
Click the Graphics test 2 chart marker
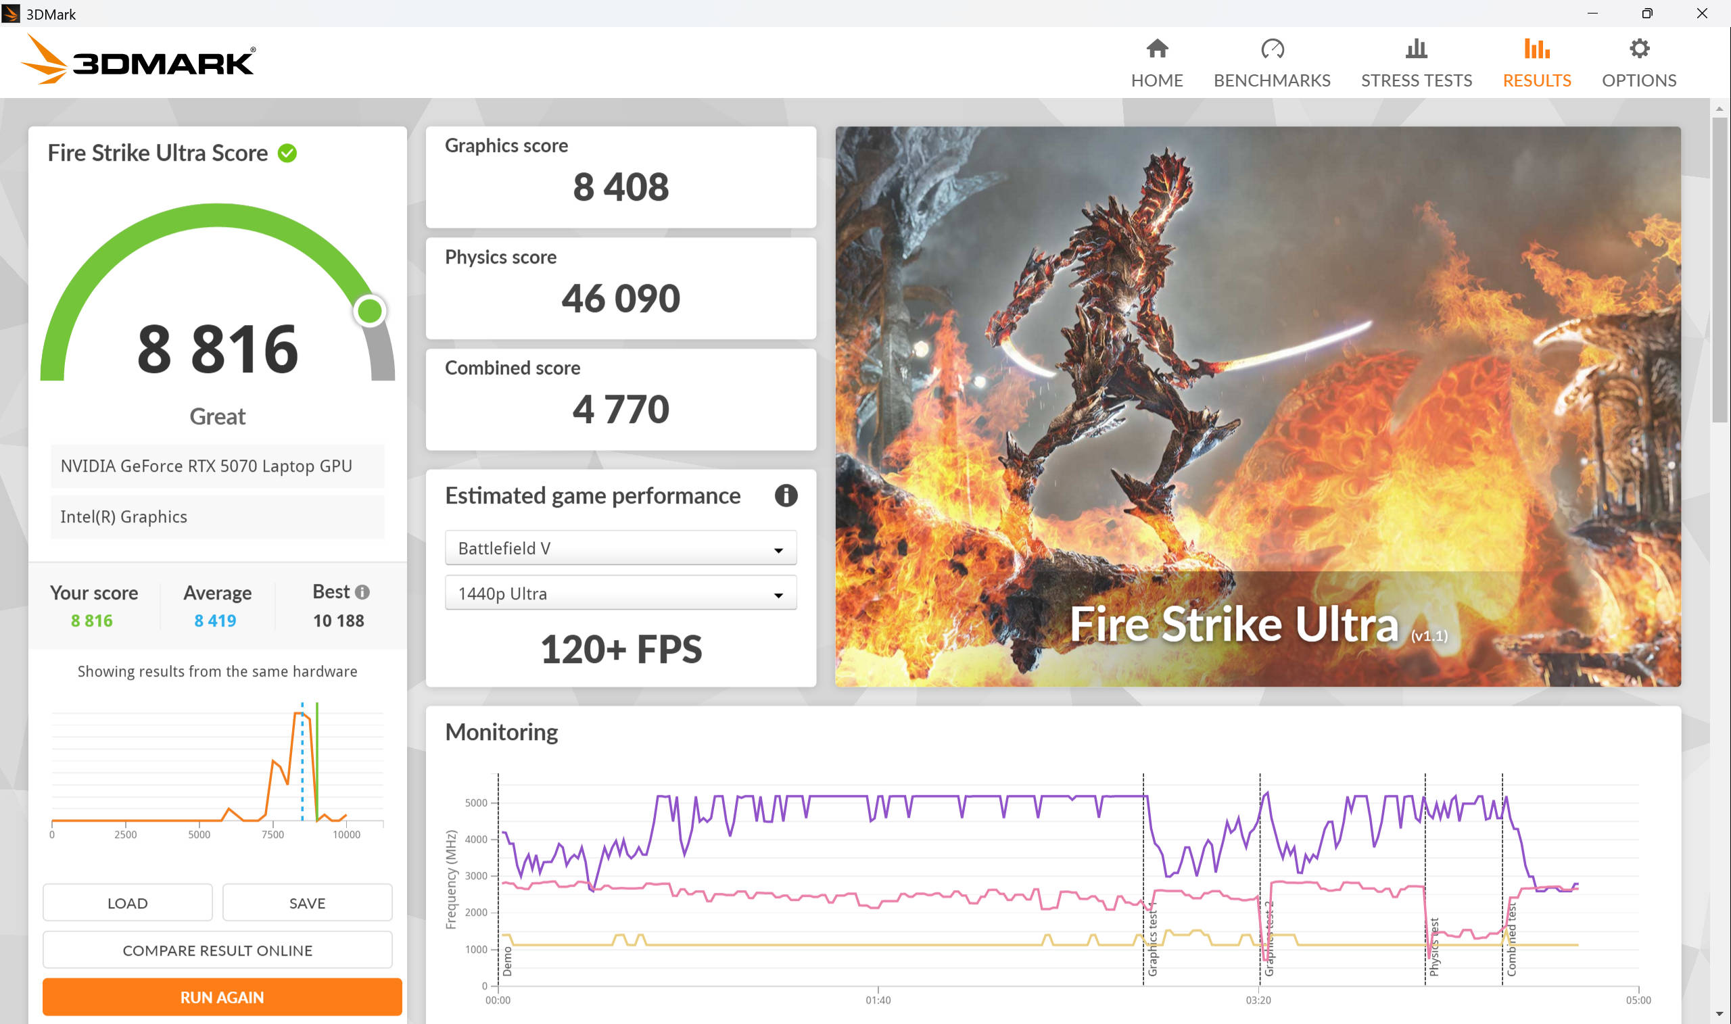coord(1268,938)
